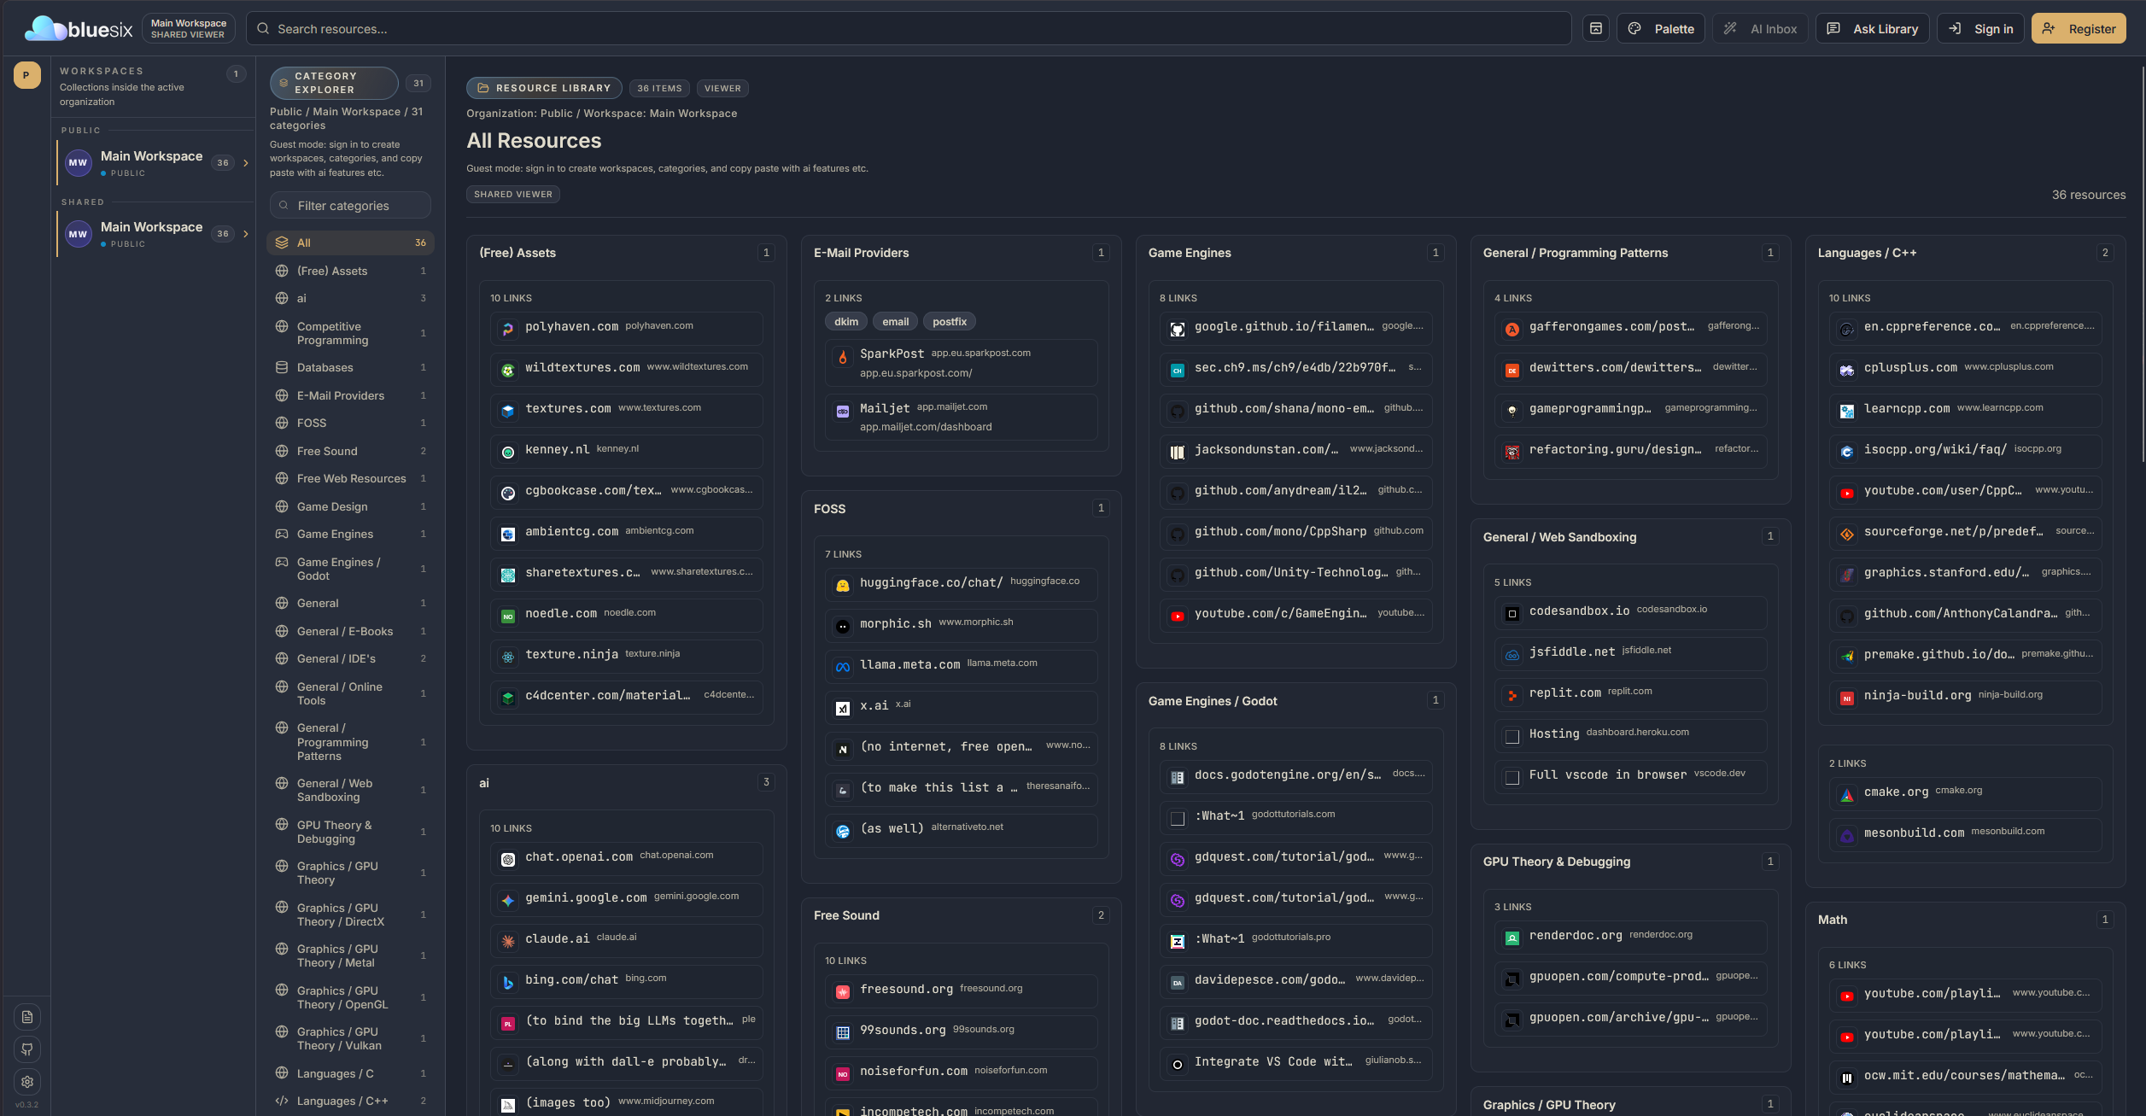Open the General / E-Books category
This screenshot has width=2146, height=1116.
(351, 632)
